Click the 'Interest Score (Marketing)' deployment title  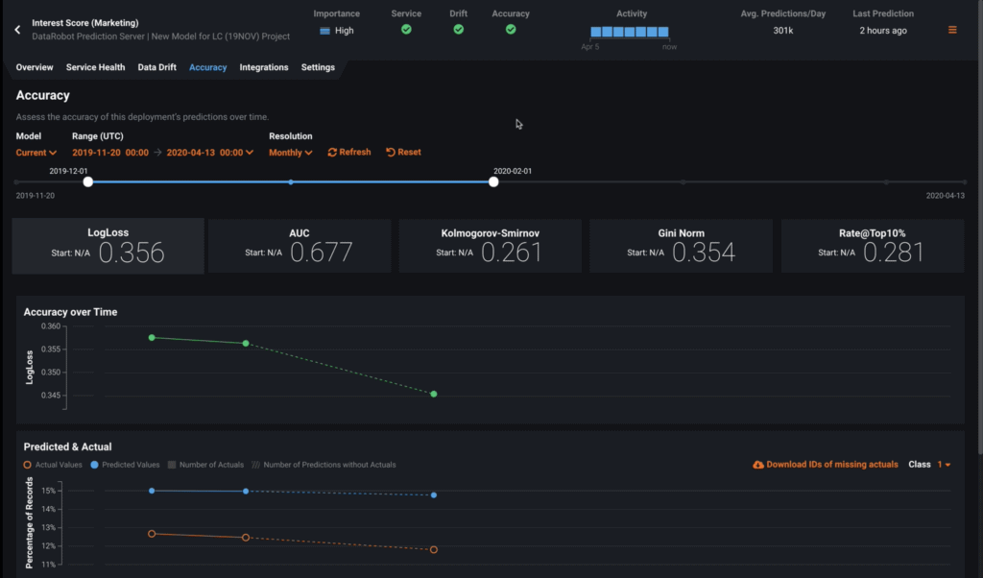pyautogui.click(x=85, y=23)
